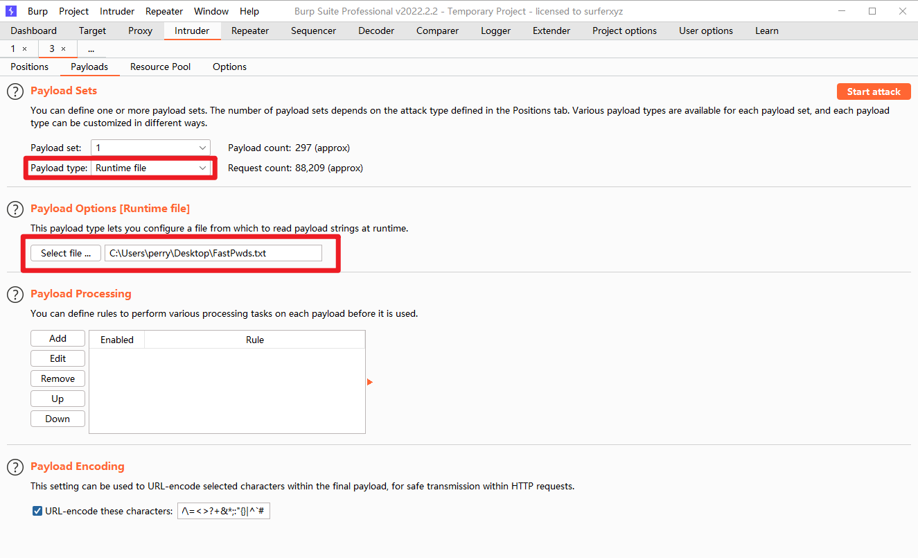Open the Payload set dropdown
The height and width of the screenshot is (558, 918).
click(x=151, y=148)
